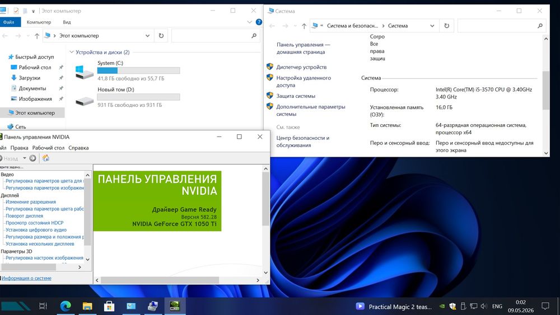Open Настройка удаленного доступа link
This screenshot has width=560, height=315.
tap(304, 81)
